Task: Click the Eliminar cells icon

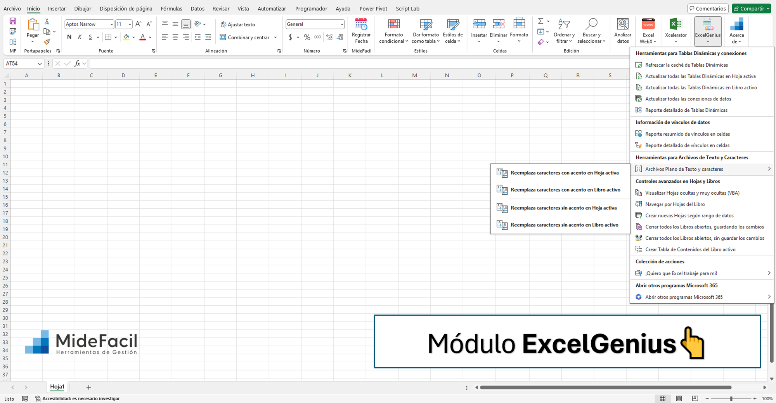Action: 498,24
